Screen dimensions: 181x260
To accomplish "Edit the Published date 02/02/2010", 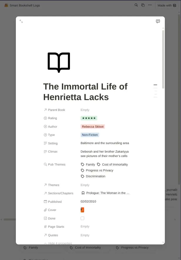I will click(88, 202).
